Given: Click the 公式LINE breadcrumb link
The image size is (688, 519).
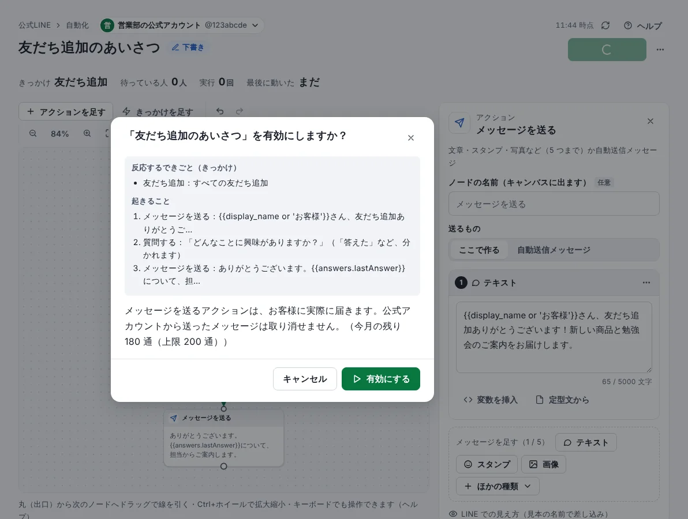Looking at the screenshot, I should click(x=35, y=25).
